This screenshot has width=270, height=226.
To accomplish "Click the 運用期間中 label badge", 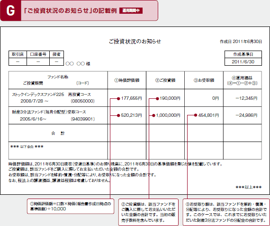I will [131, 11].
